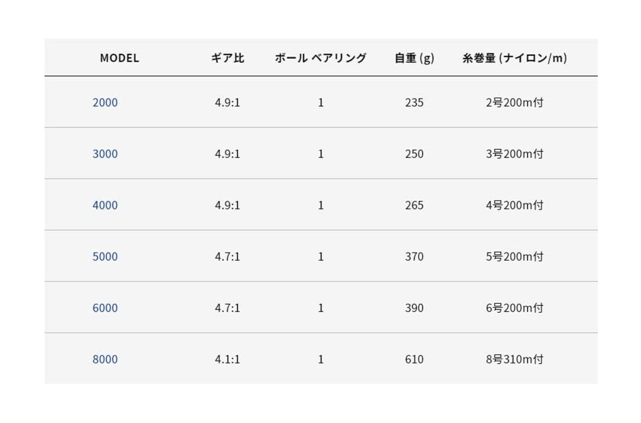Image resolution: width=641 pixels, height=423 pixels.
Task: Open the 4000 model link
Action: 105,205
